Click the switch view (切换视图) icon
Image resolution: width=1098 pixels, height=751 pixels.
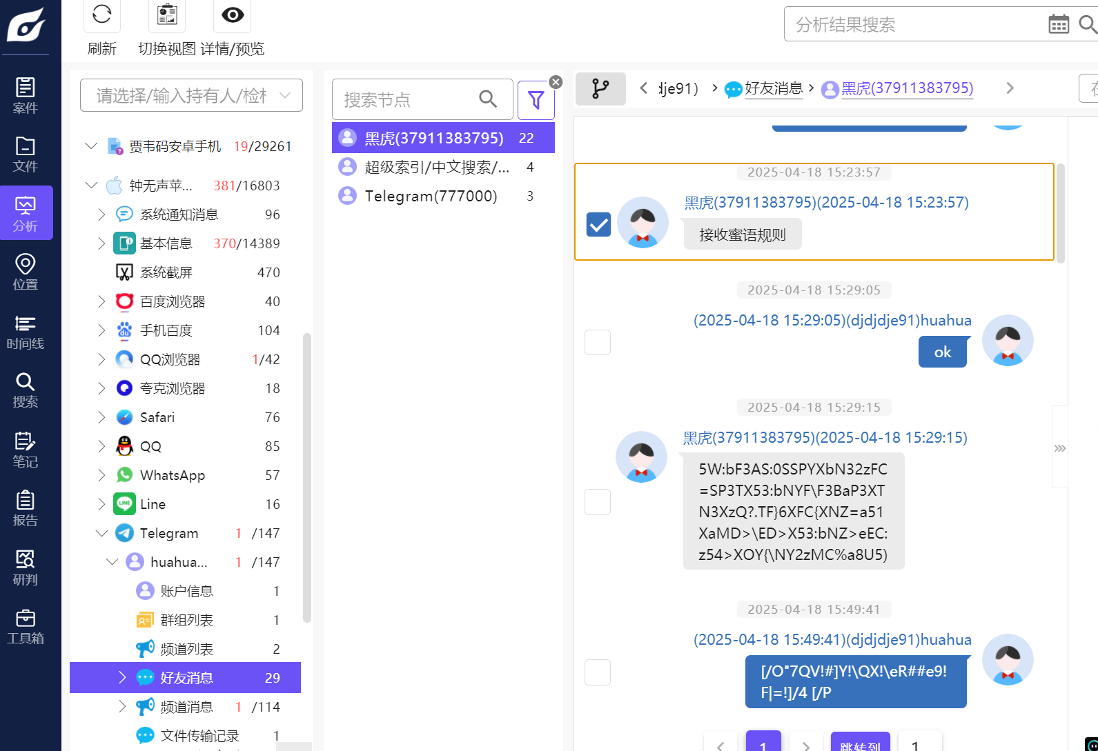(x=167, y=14)
